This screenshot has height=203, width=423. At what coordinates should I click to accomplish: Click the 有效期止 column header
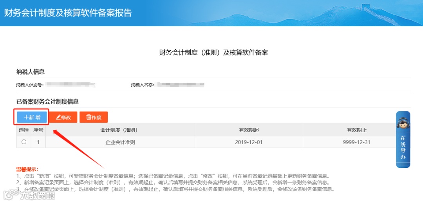point(357,130)
